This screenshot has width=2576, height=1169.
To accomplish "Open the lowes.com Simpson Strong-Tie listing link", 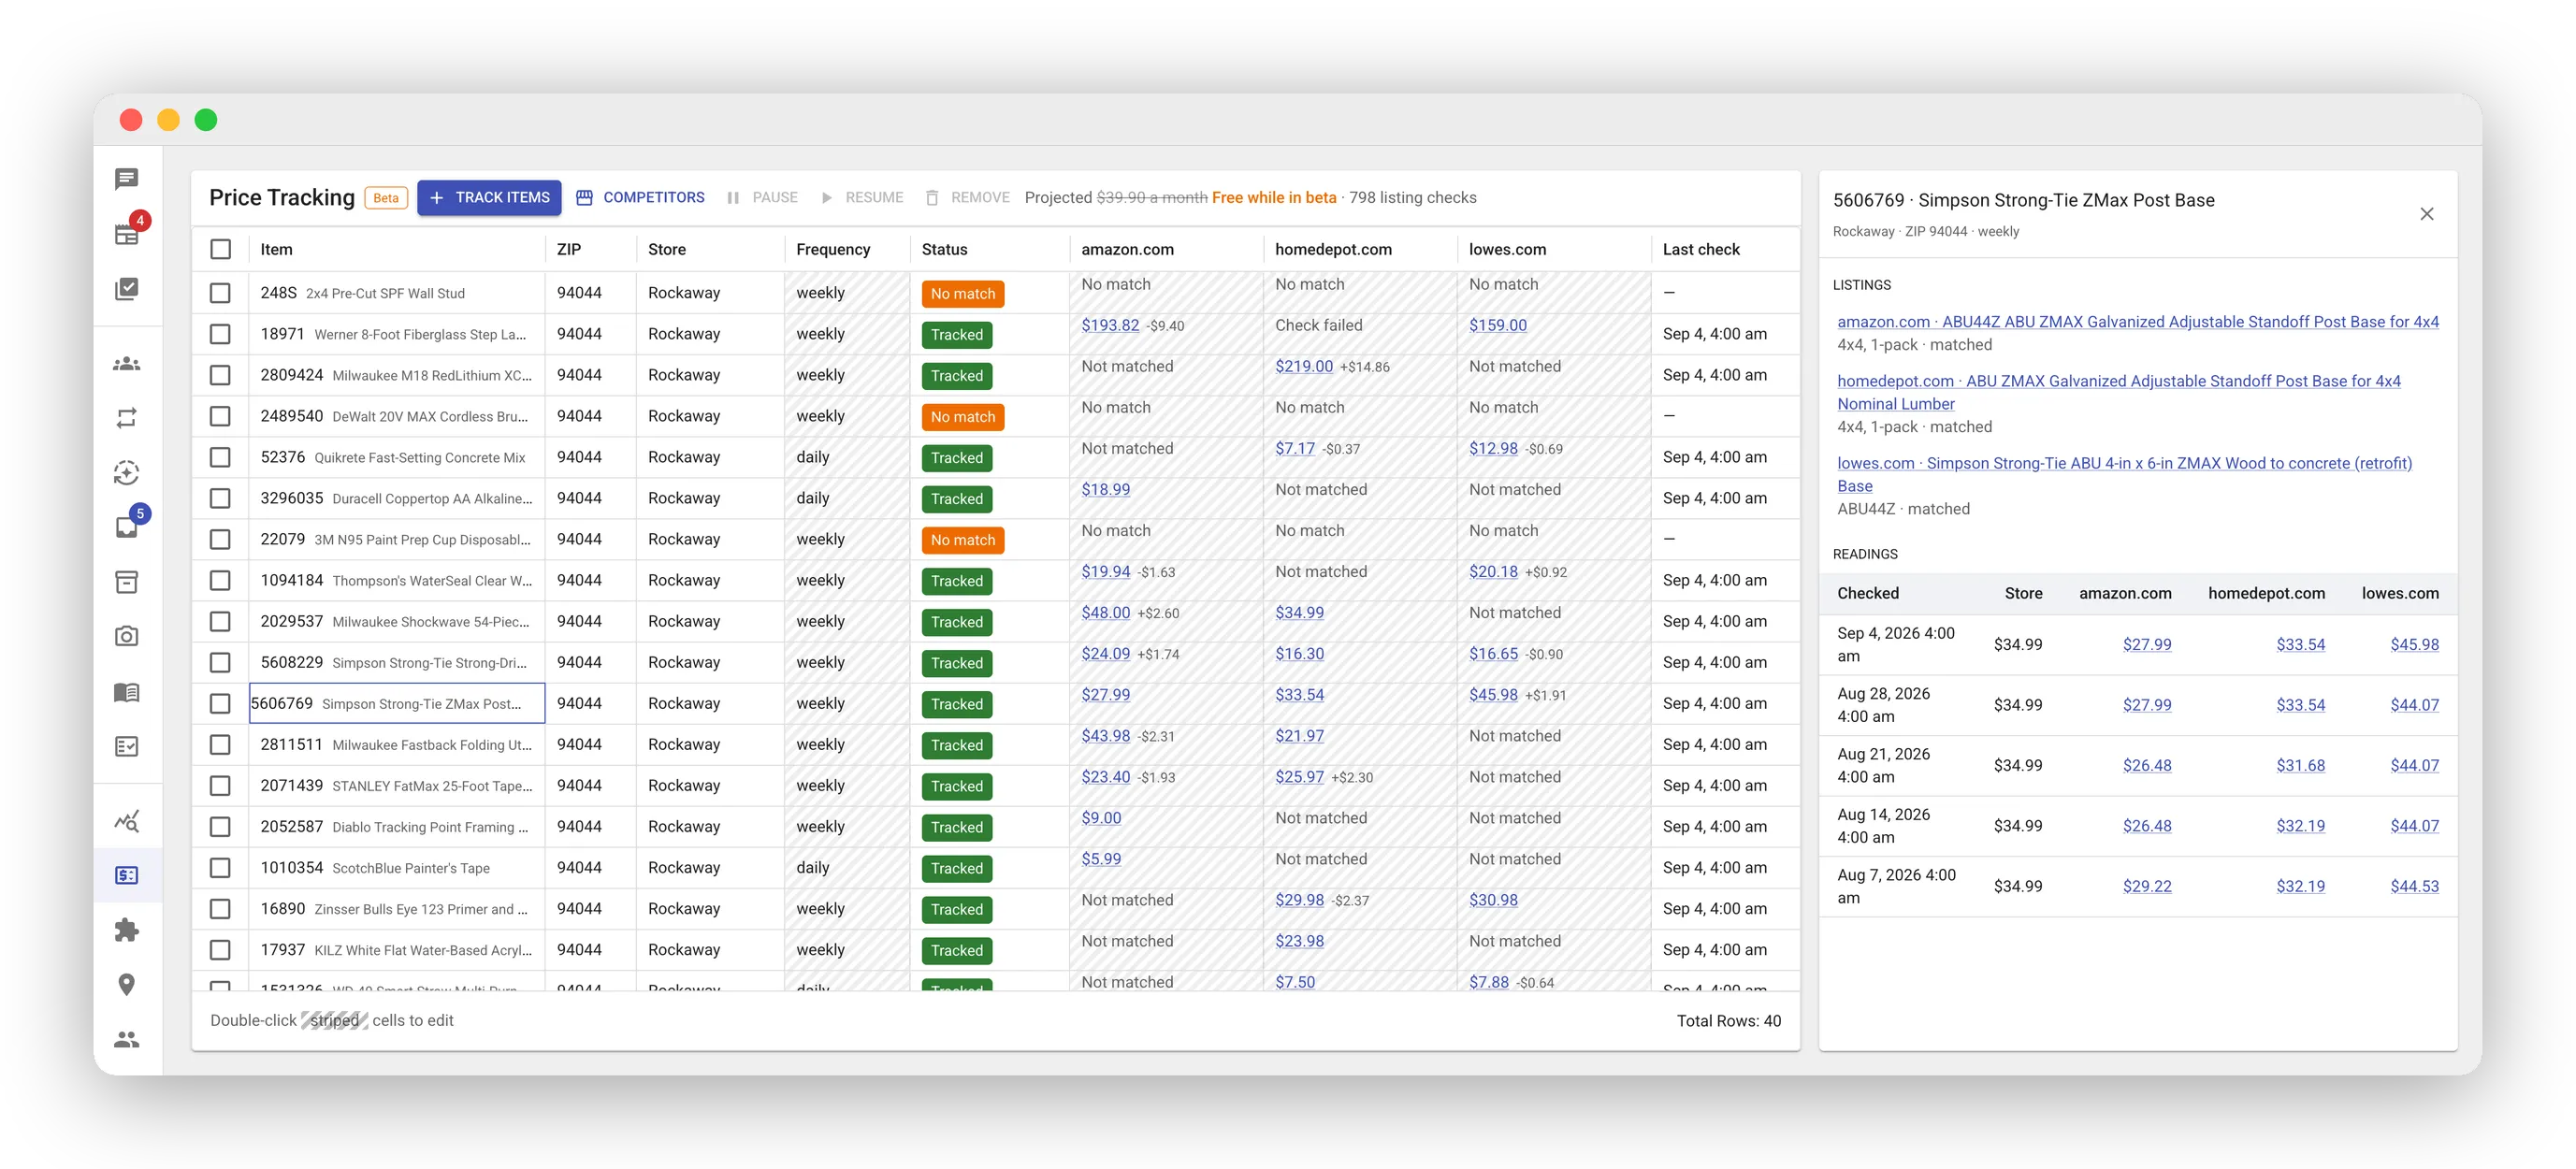I will pos(2124,474).
